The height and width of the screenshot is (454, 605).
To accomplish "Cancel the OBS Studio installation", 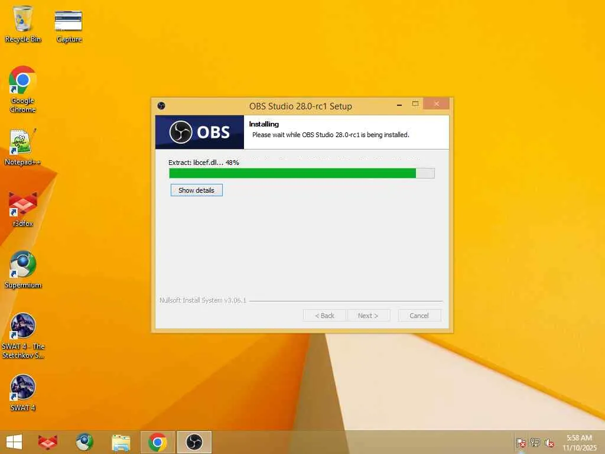I will [x=419, y=316].
